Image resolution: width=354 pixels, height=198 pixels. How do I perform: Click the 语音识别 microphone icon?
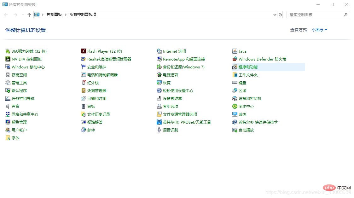[x=159, y=130]
